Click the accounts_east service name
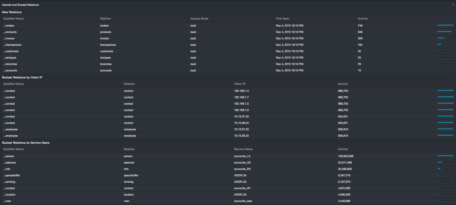 point(243,201)
